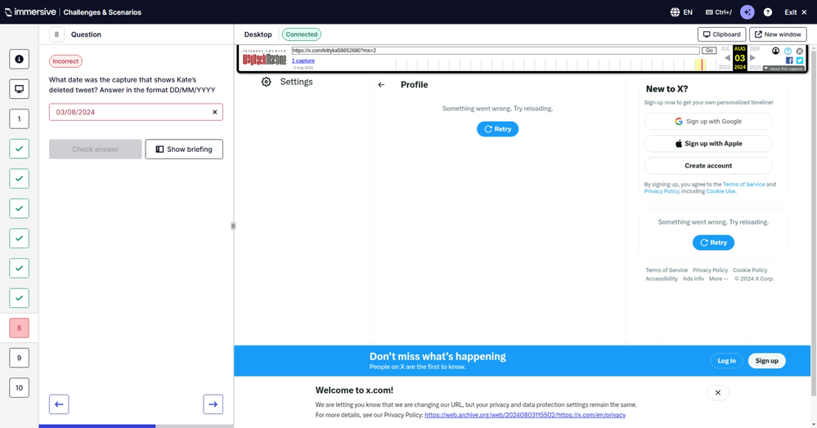817x428 pixels.
Task: Clear the answer field with X
Action: 215,112
